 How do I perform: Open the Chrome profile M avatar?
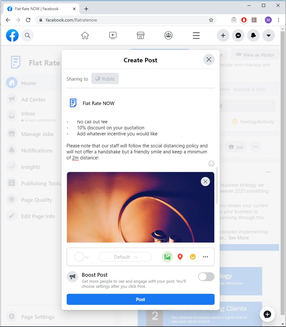click(x=268, y=20)
